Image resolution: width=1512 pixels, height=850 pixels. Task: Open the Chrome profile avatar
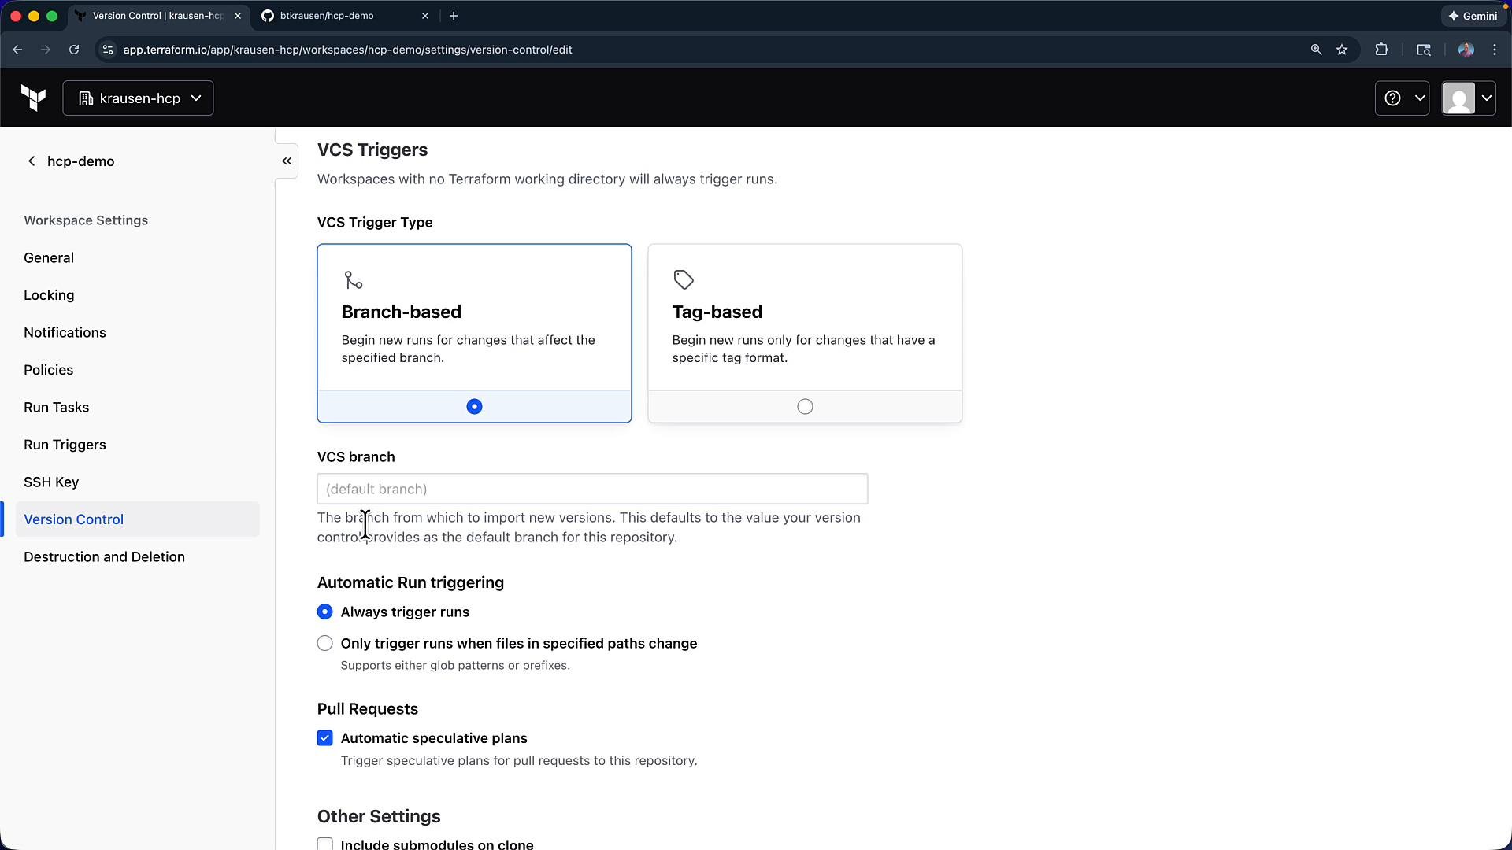[x=1466, y=50]
